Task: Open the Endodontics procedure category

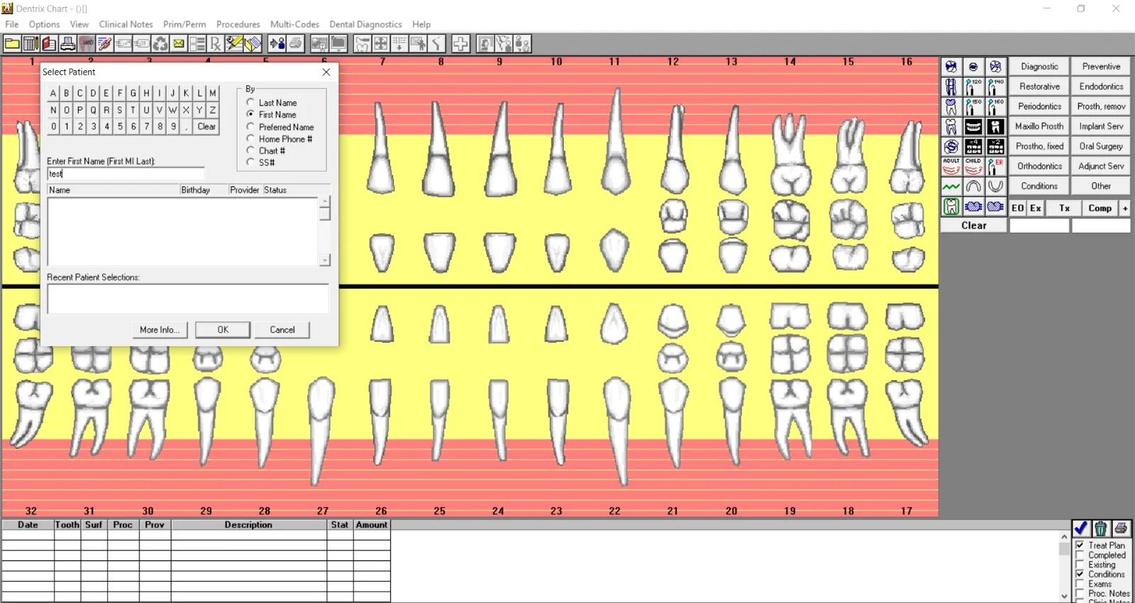Action: tap(1101, 87)
